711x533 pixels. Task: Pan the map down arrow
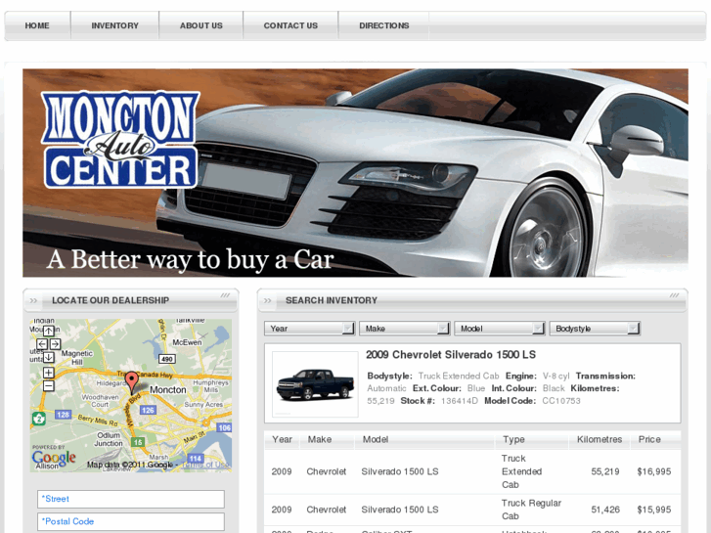(x=49, y=357)
